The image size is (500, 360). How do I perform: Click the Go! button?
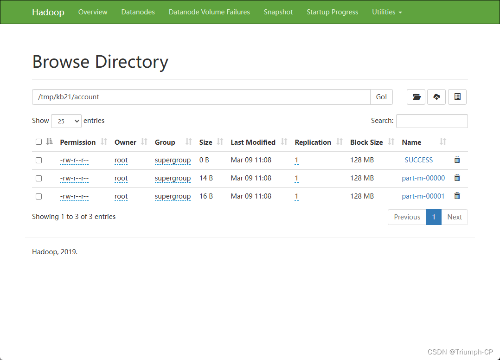[381, 97]
